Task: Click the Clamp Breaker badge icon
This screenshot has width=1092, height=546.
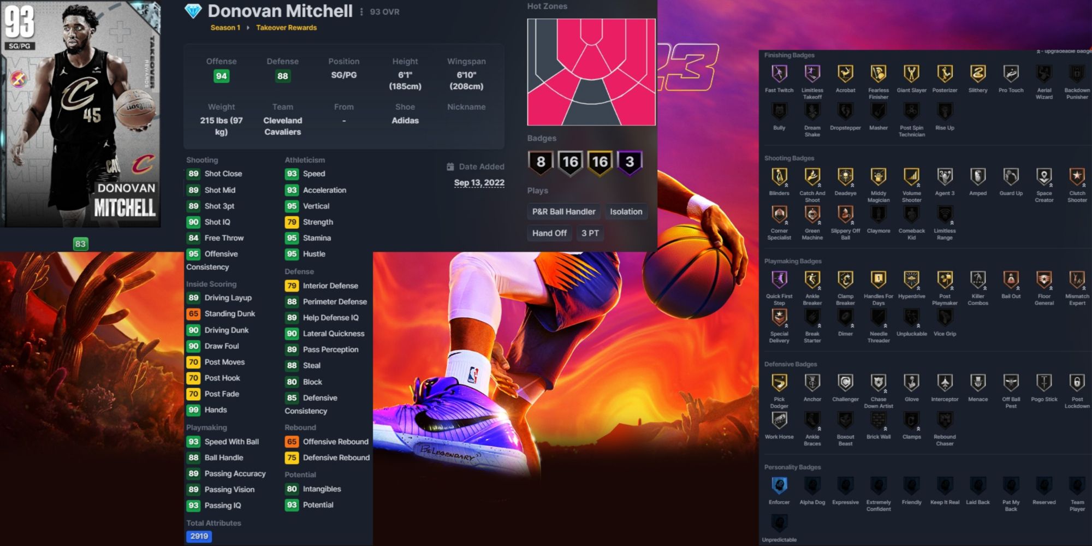Action: point(845,280)
